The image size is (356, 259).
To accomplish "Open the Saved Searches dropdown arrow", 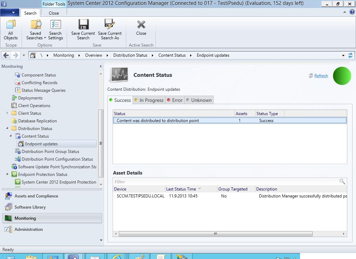I will (x=45, y=38).
